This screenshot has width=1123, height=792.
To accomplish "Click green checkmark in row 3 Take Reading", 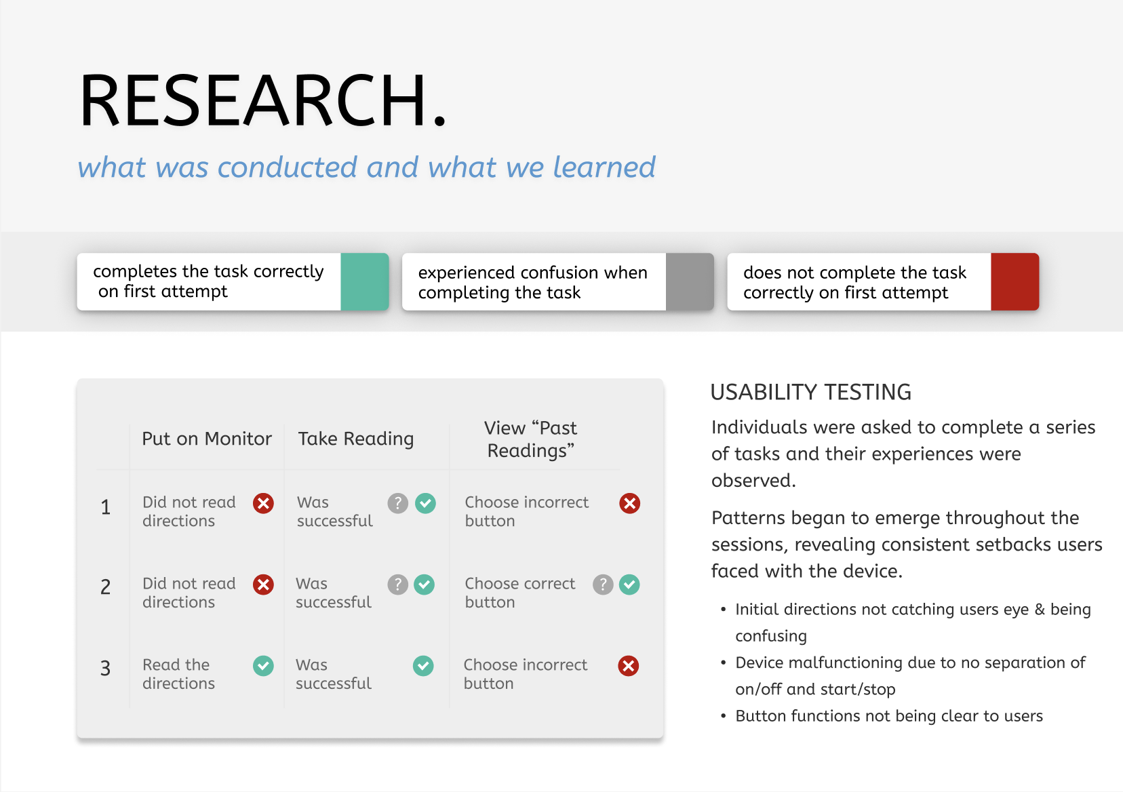I will 424,666.
